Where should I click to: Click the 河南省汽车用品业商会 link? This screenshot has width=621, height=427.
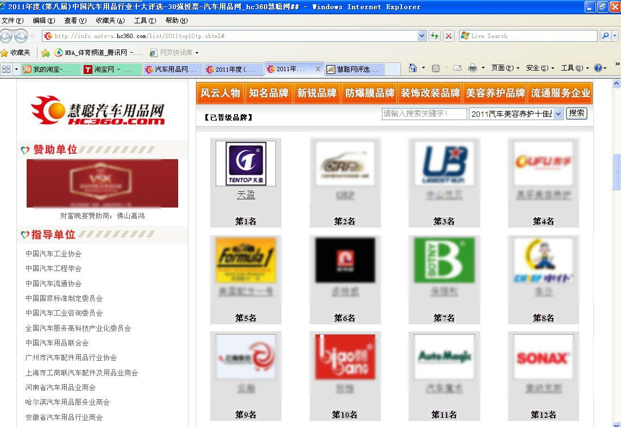tap(61, 387)
